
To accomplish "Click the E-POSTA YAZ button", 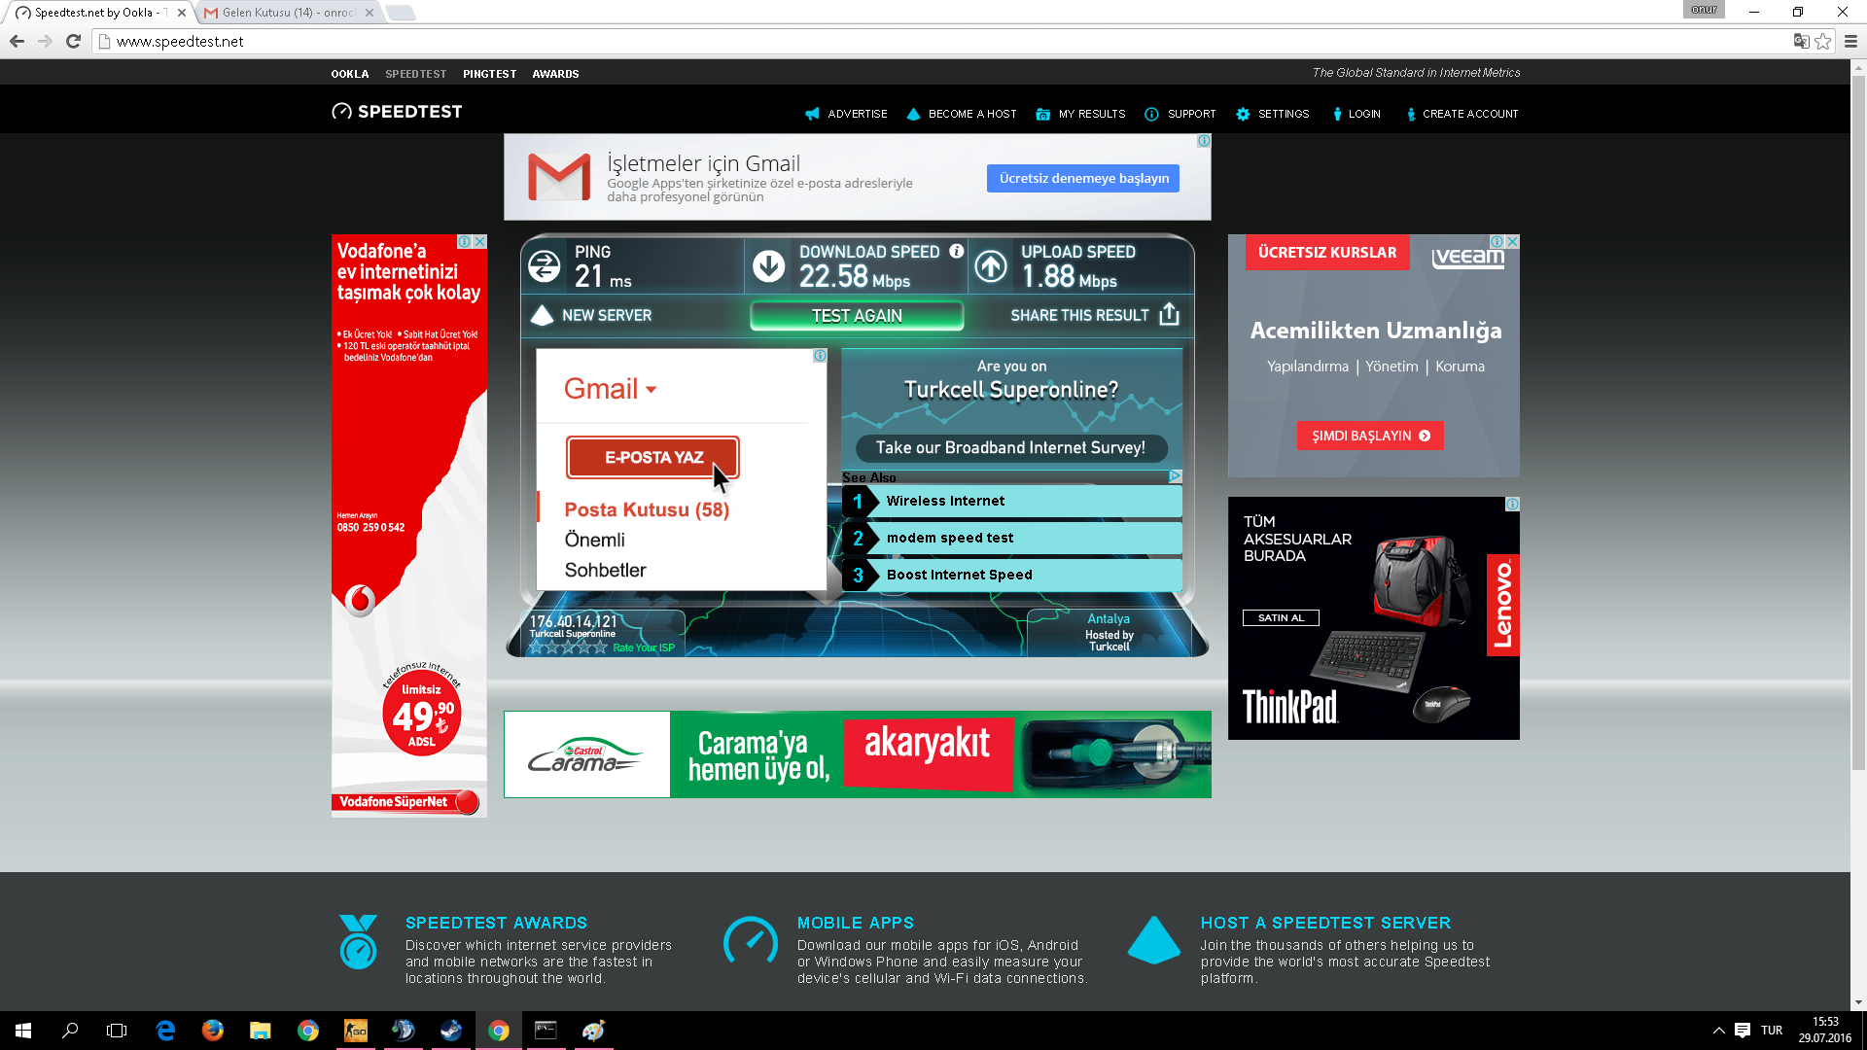I will coord(652,457).
